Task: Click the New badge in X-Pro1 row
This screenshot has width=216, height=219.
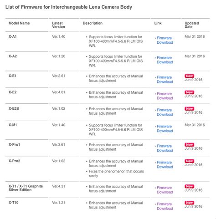Action: click(x=189, y=145)
